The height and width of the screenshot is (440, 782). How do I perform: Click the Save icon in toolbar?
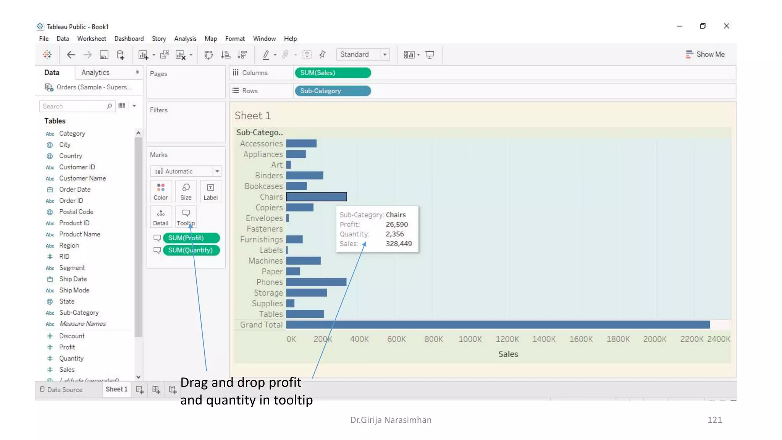104,55
